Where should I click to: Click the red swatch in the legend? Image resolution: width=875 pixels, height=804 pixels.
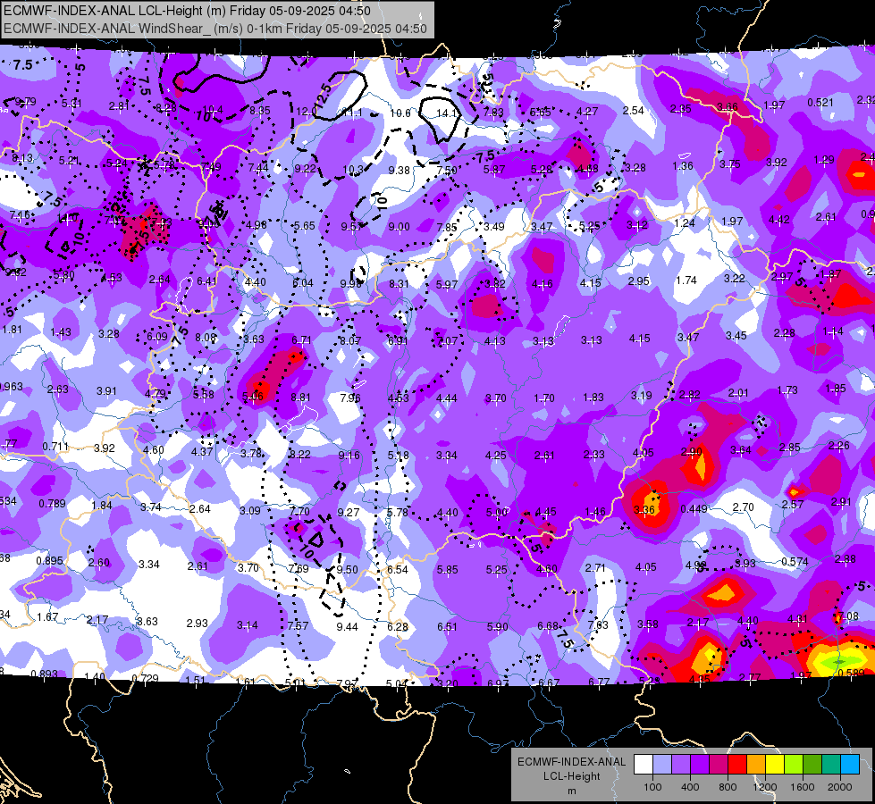coord(737,765)
